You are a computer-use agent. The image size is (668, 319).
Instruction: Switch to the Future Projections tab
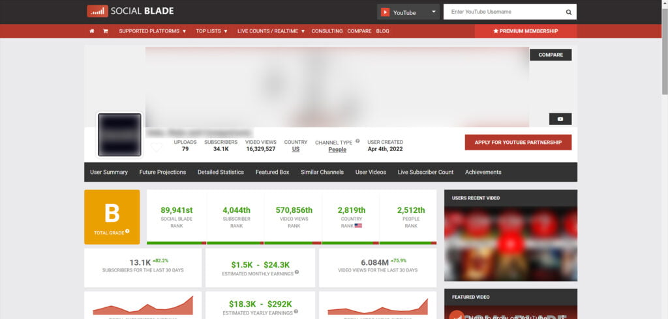click(x=162, y=172)
